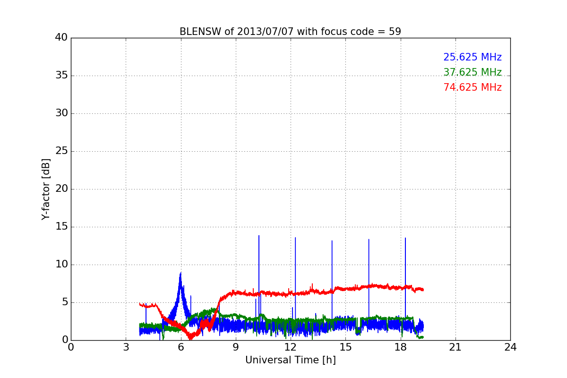Select the 37.625 MHz green legend label
Screen dimensions: 567x378
point(472,72)
